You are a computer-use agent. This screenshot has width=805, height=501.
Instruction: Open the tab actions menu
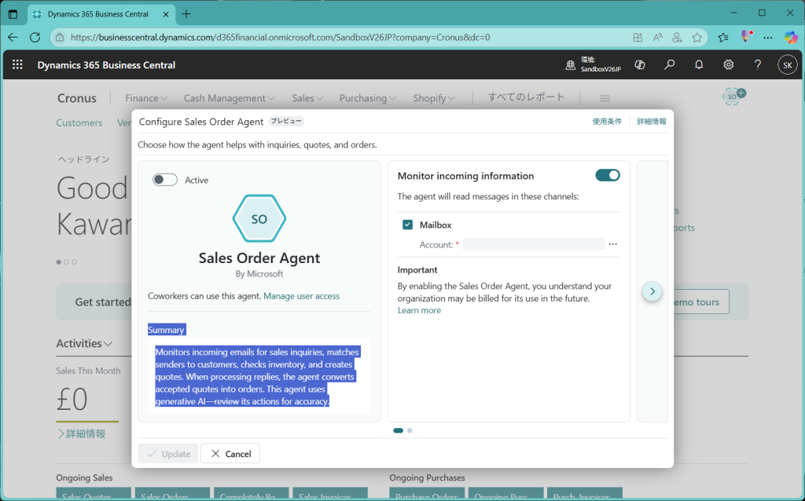click(13, 14)
